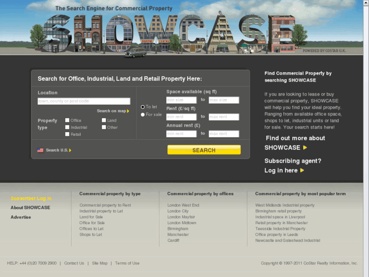Click the SHOWCASE building letters logo

click(x=169, y=34)
